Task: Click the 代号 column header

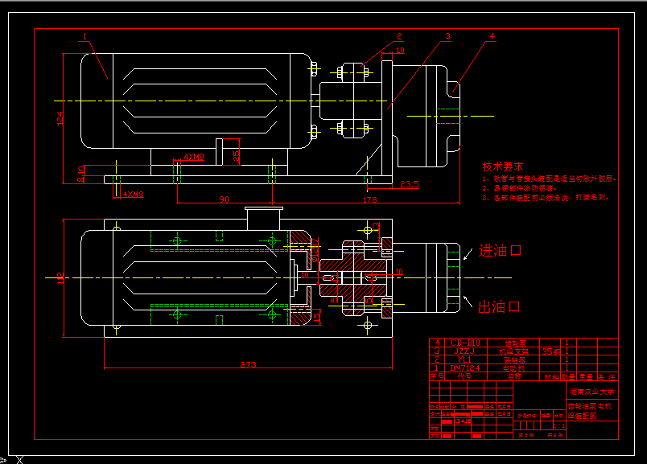Action: point(464,376)
